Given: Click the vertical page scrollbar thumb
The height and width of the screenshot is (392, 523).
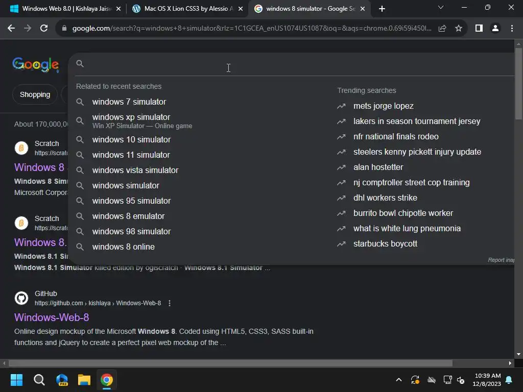Looking at the screenshot, I should (518, 83).
